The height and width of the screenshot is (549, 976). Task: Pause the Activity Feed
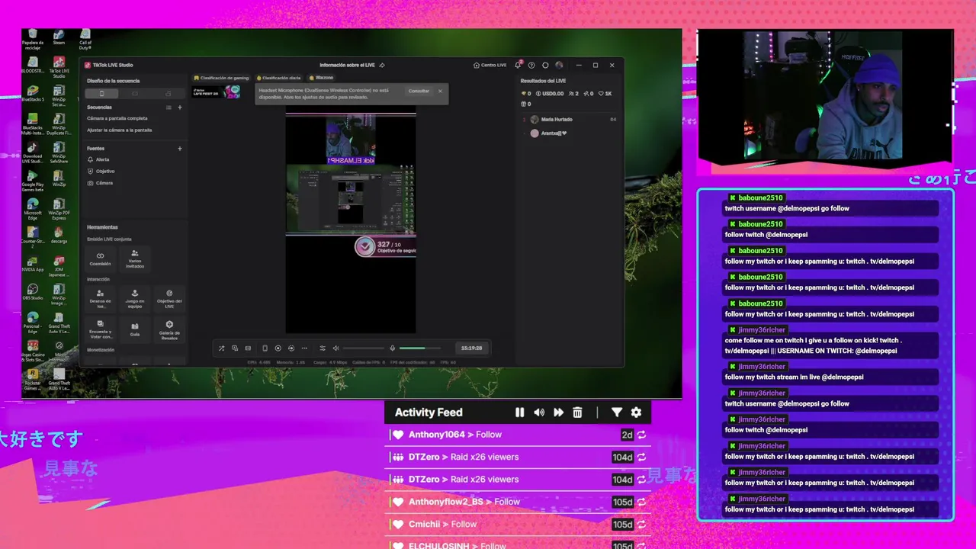[519, 413]
